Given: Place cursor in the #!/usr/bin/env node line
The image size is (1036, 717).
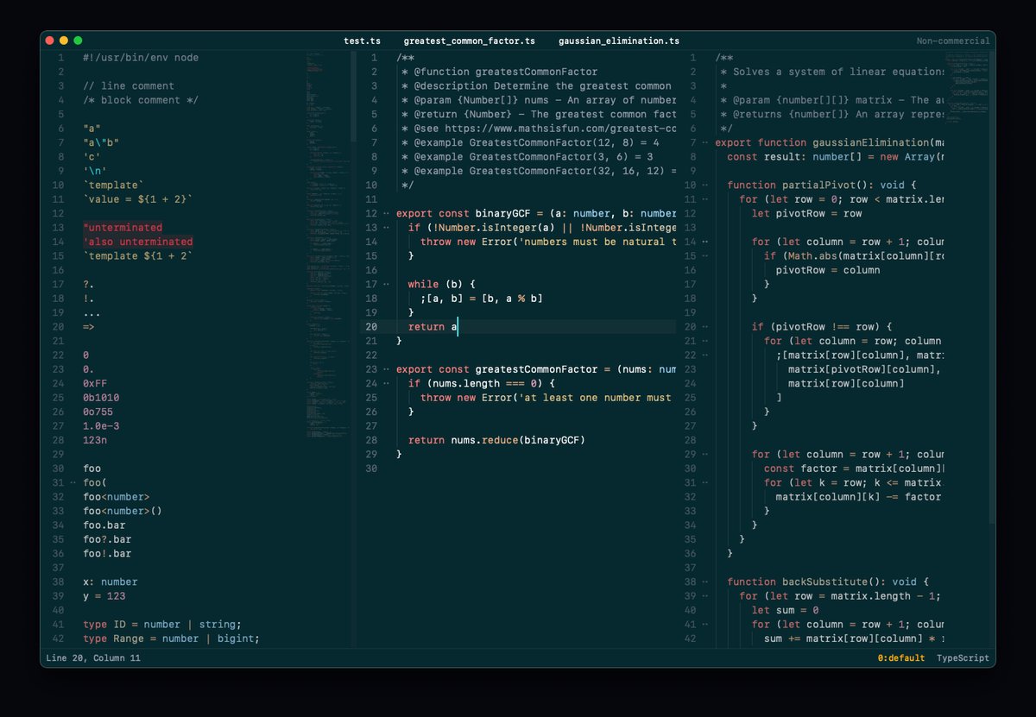Looking at the screenshot, I should tap(141, 58).
